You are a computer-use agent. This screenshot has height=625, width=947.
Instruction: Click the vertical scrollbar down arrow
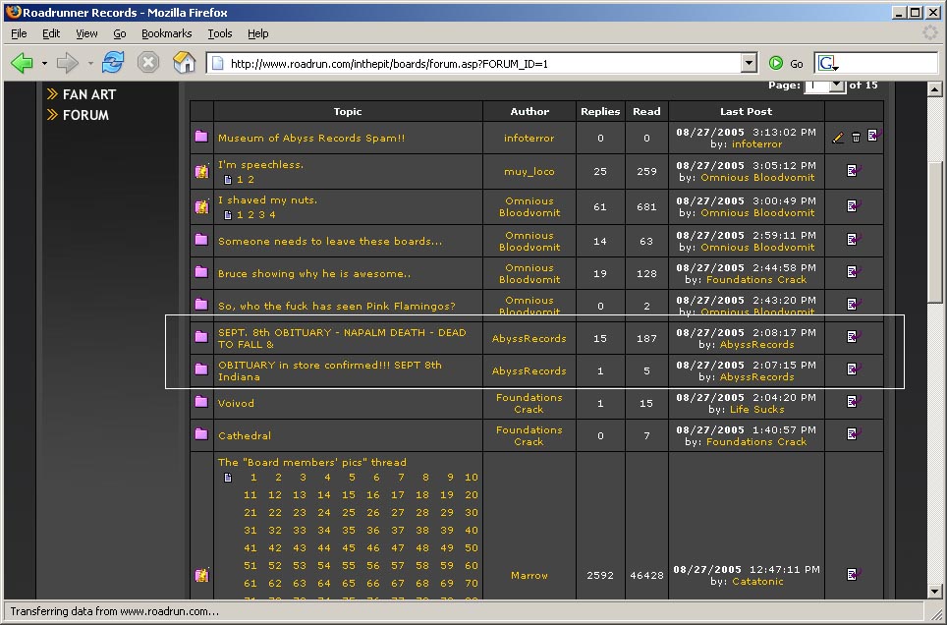(x=934, y=592)
